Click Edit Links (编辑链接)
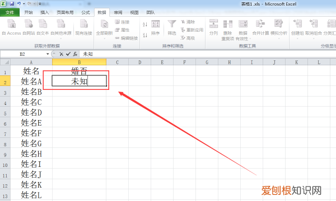Screen dimensions: 336x201 pyautogui.click(x=127, y=38)
